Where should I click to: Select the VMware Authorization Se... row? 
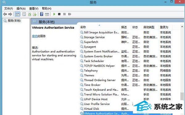tap(126, 113)
